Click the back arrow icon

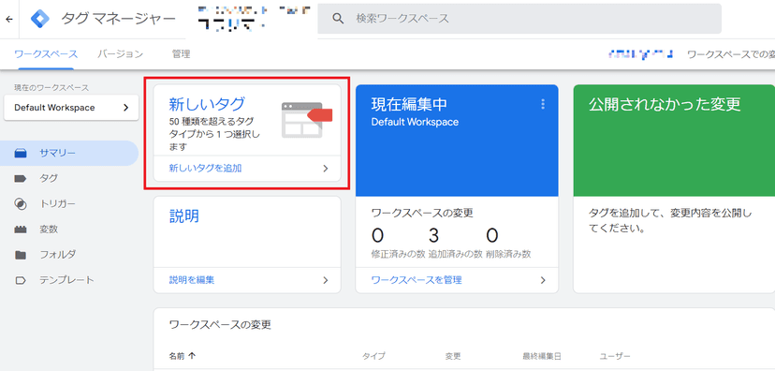9,20
